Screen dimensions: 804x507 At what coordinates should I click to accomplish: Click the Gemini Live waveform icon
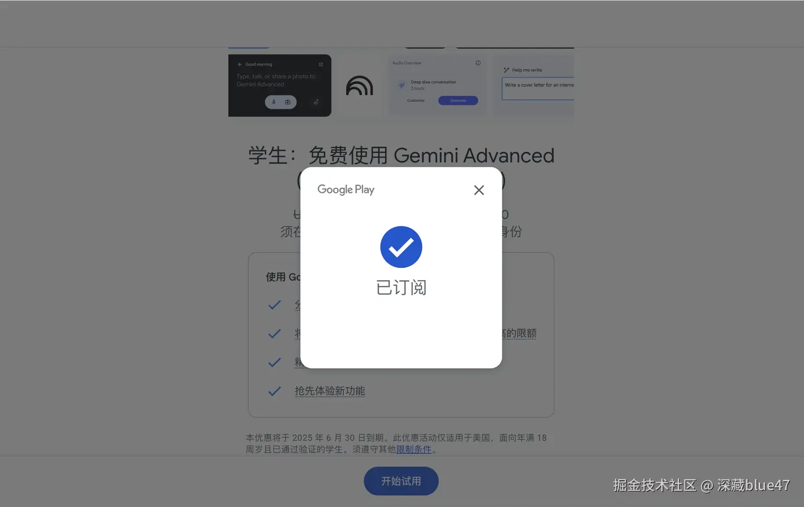point(316,102)
